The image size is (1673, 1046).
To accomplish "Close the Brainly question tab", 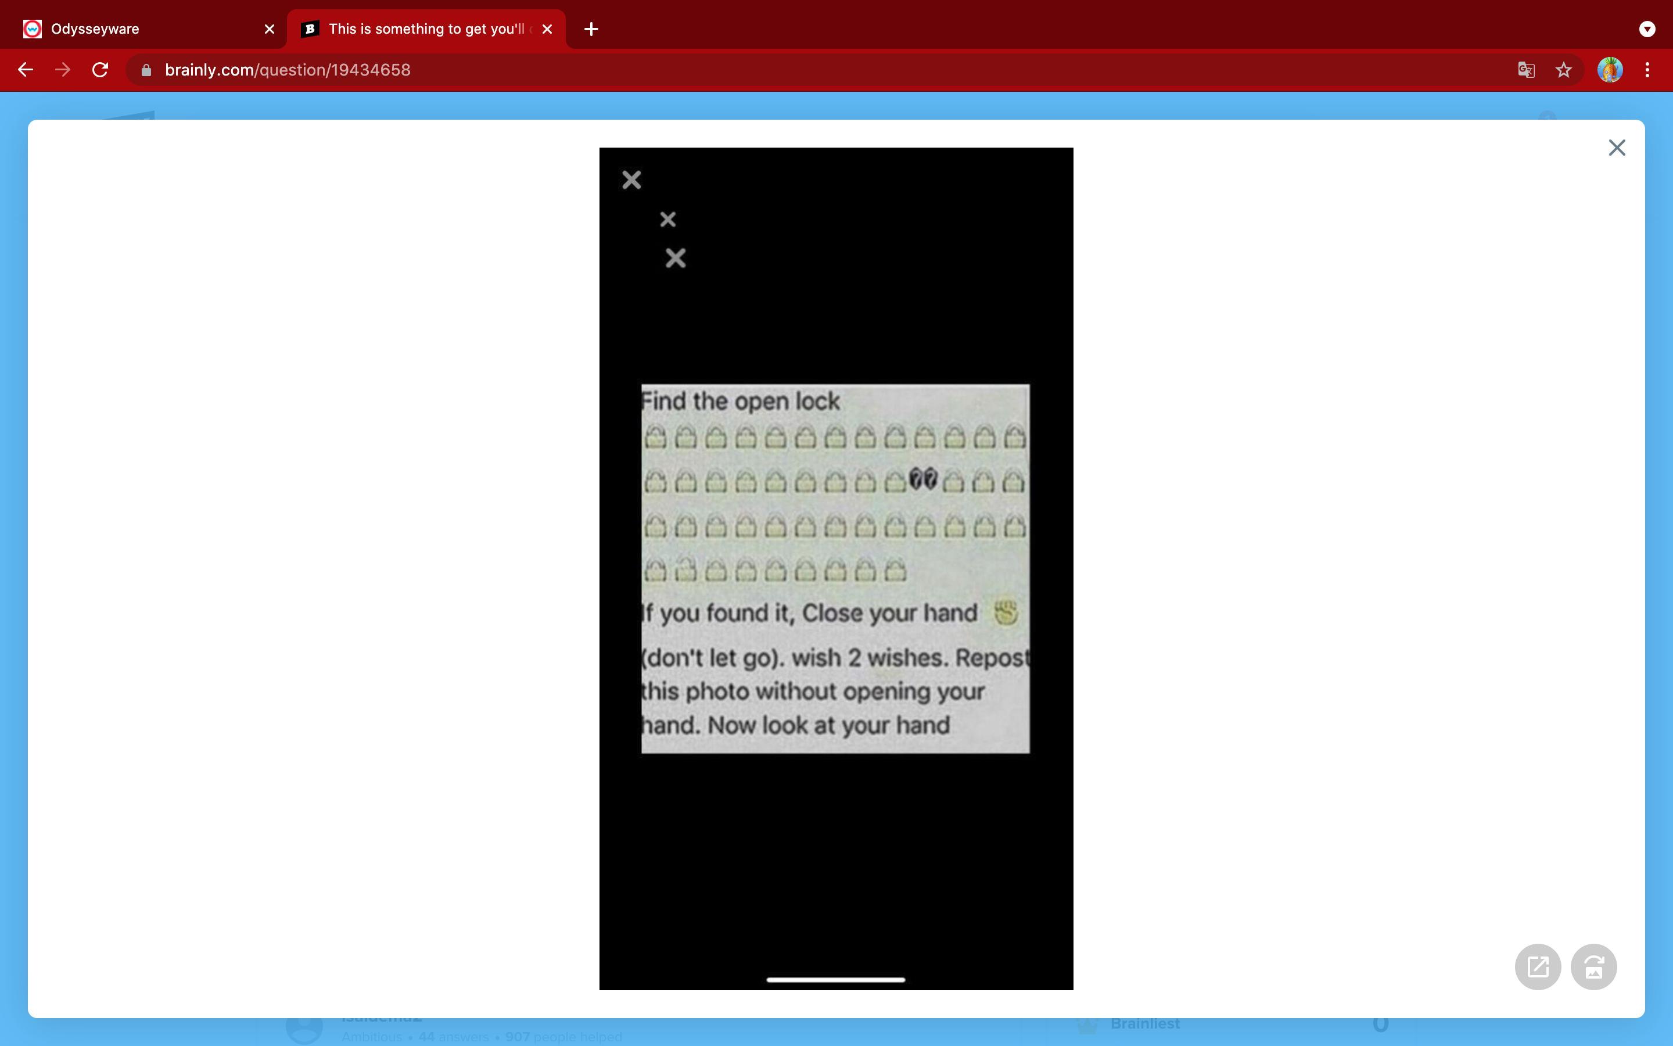I will (547, 29).
